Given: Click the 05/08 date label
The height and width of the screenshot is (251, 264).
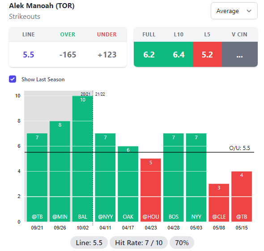Looking at the screenshot, I should [x=219, y=228].
